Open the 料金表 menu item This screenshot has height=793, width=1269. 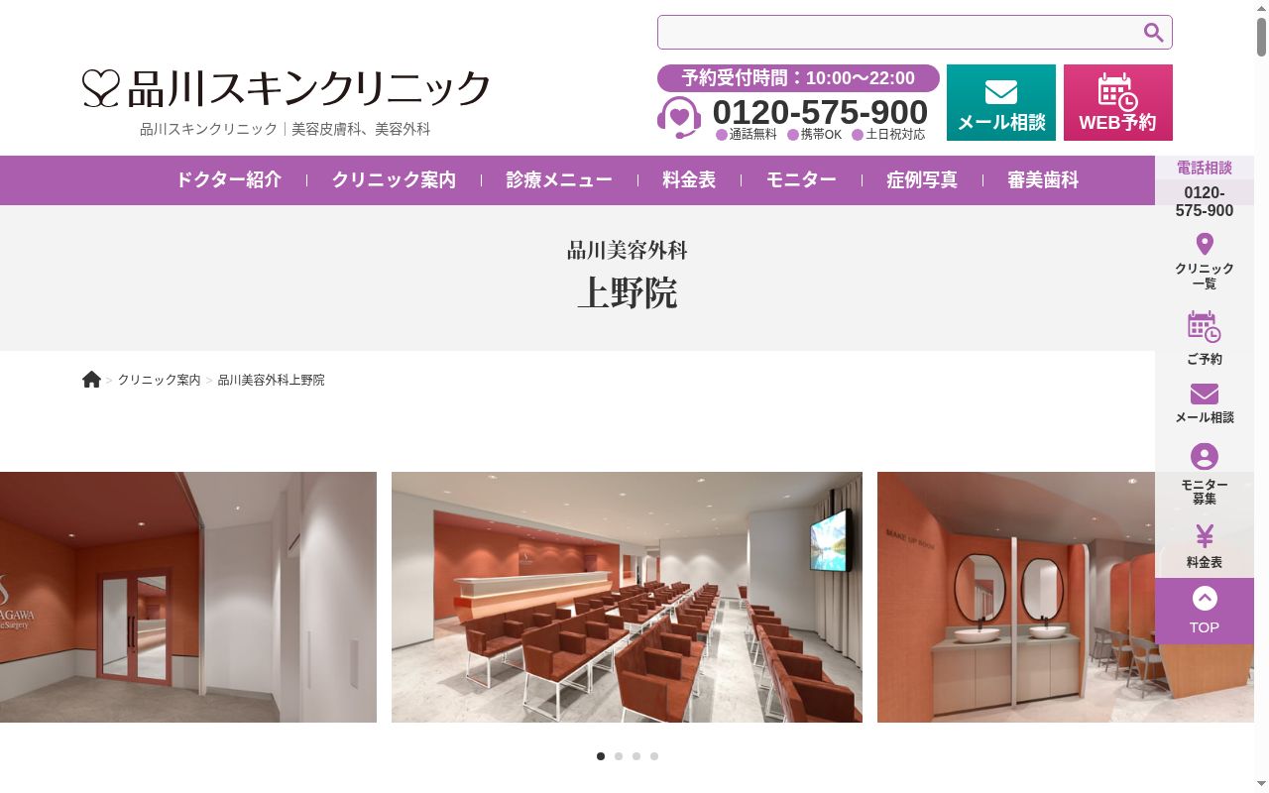(x=689, y=180)
